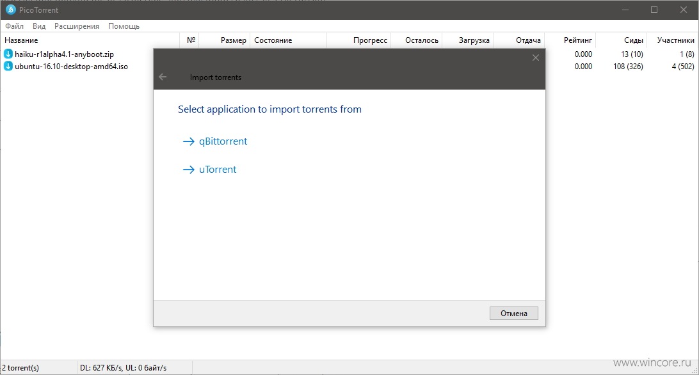Click download status icon for ubuntu-16.10-desktop-amd64.iso
This screenshot has width=699, height=375.
(x=8, y=67)
